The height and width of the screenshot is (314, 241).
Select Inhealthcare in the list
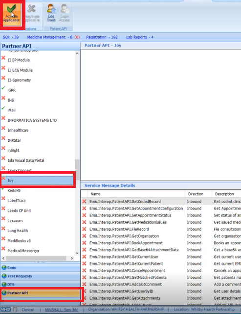coord(18,131)
